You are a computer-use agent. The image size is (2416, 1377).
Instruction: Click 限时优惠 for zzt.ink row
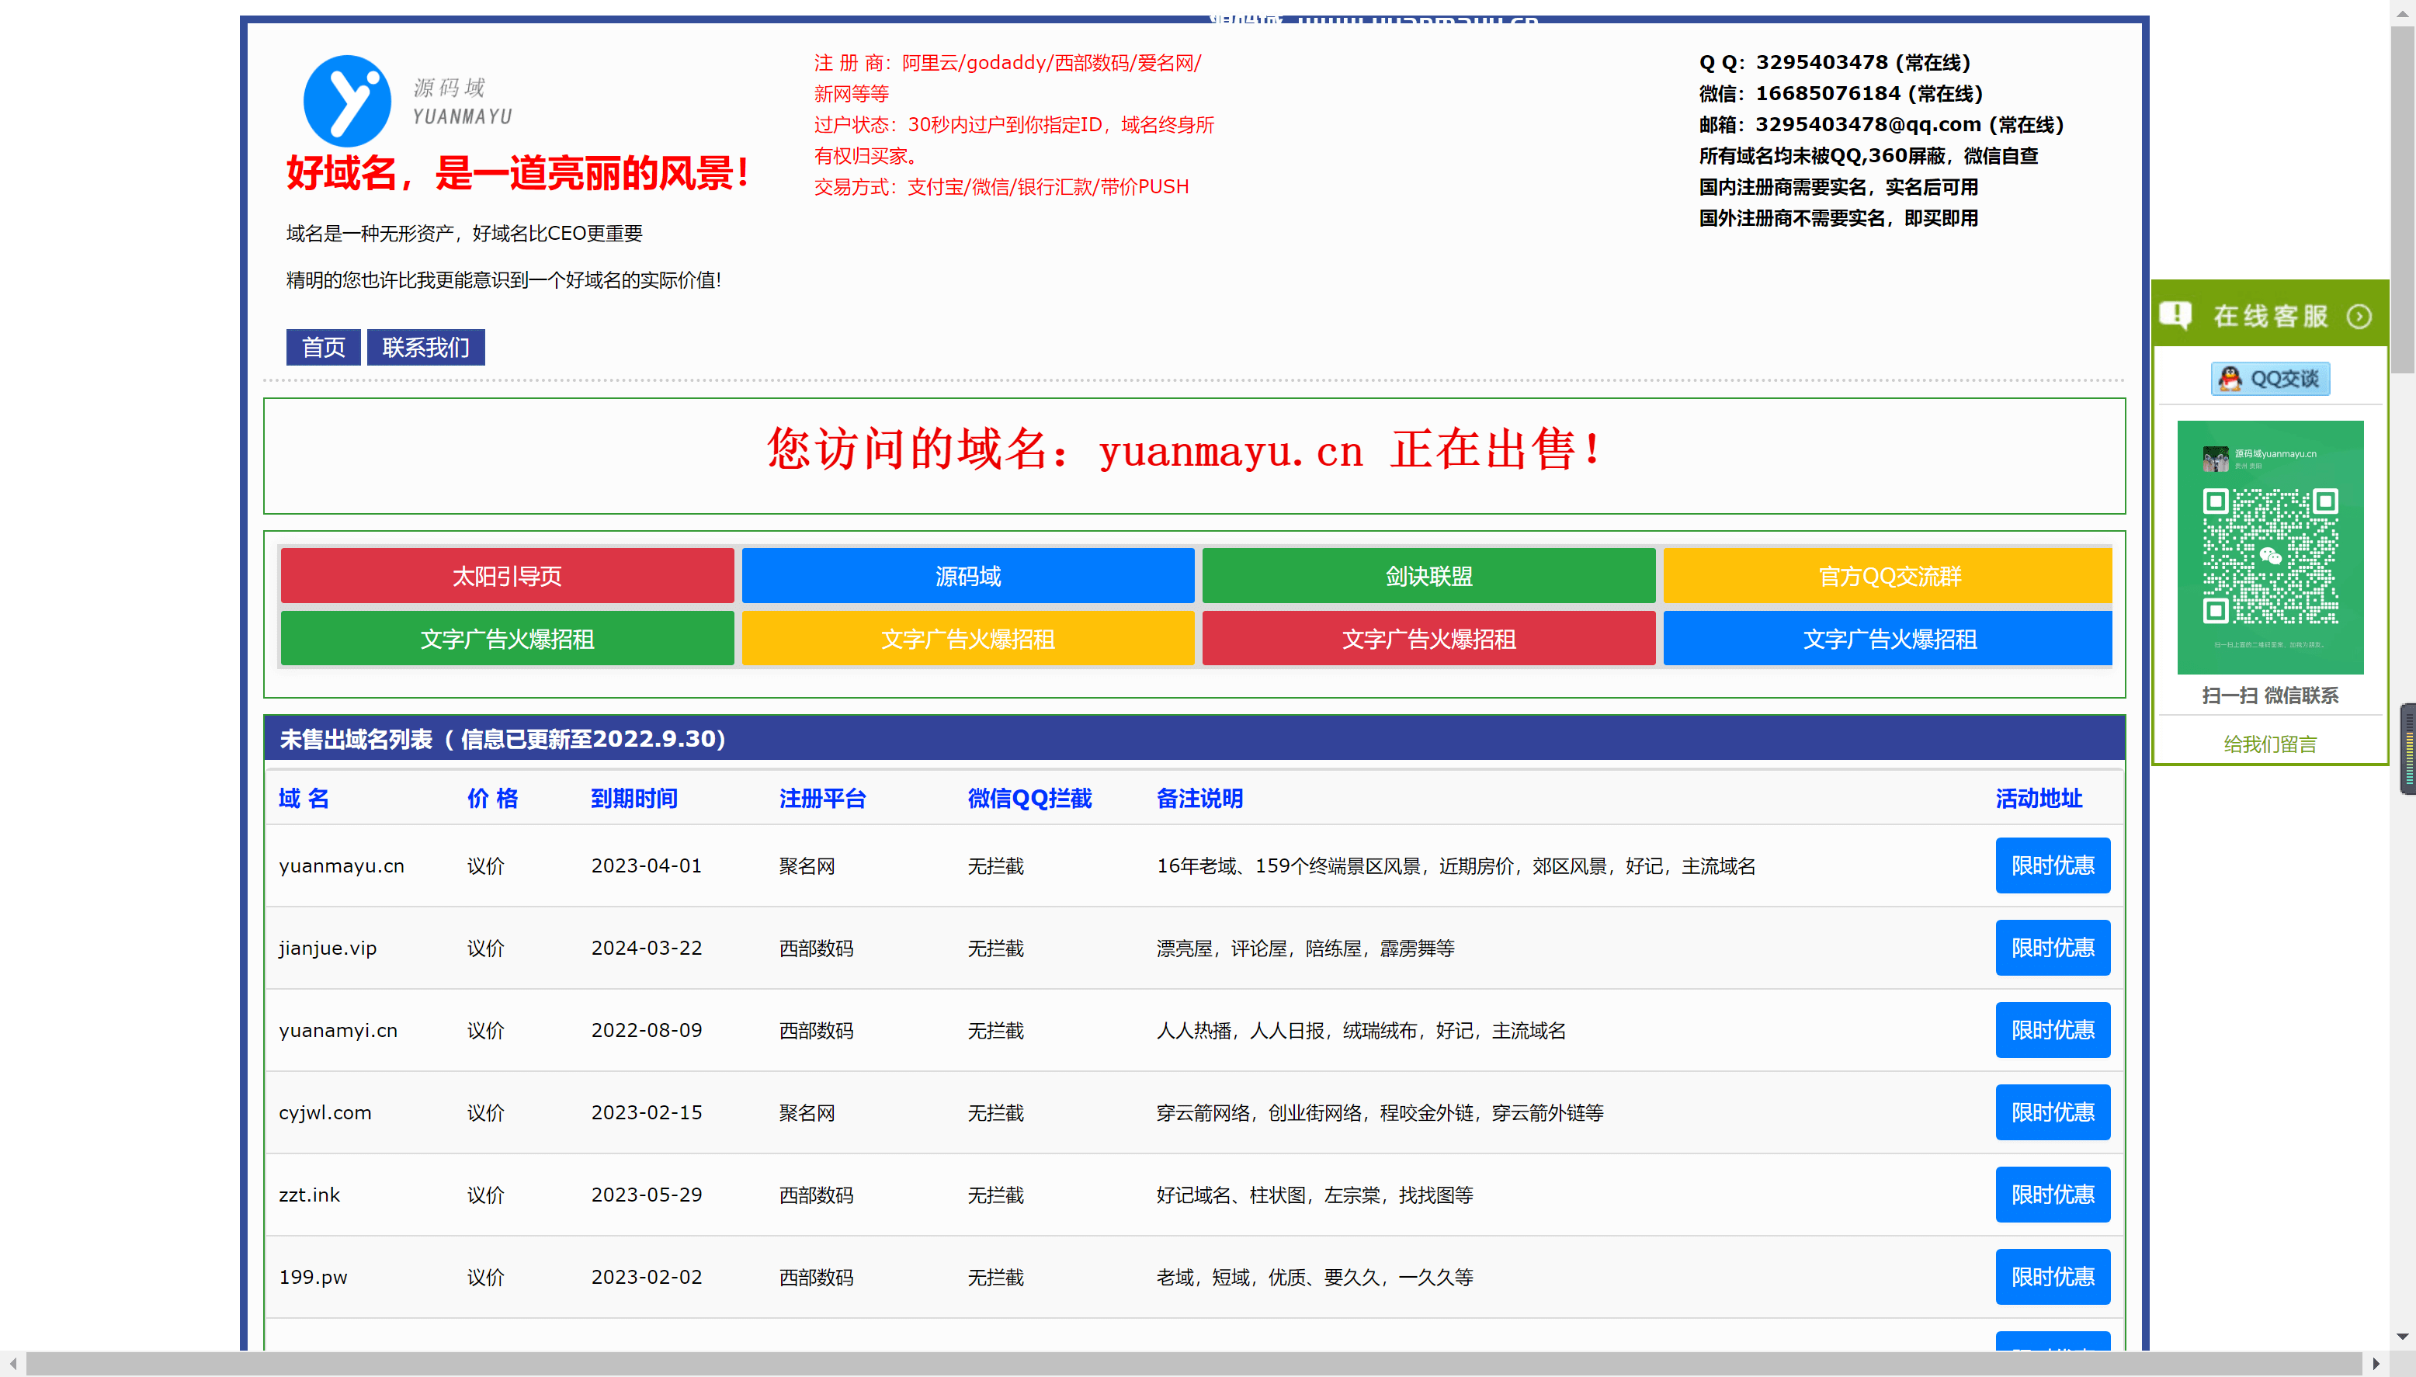(2052, 1195)
